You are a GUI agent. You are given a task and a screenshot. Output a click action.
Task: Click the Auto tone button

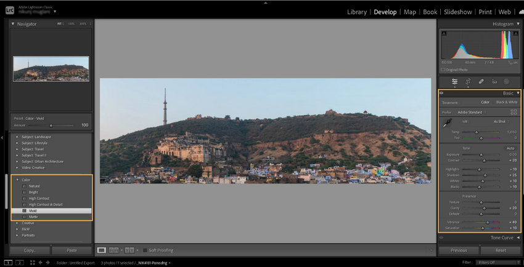pyautogui.click(x=510, y=148)
